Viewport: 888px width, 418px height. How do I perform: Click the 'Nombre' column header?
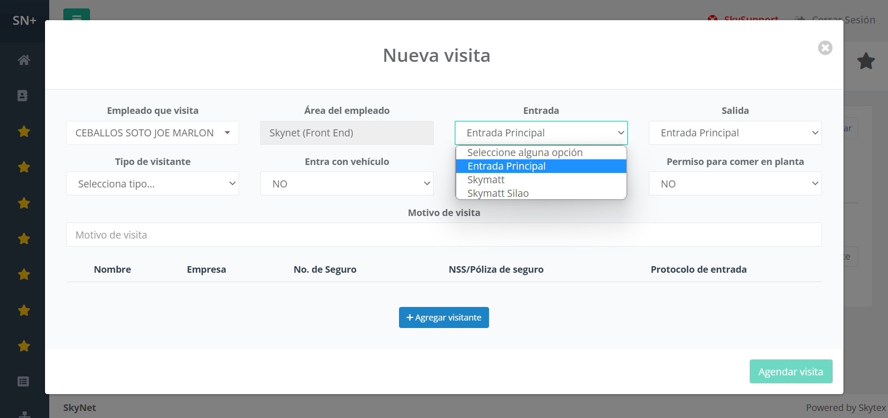pos(113,269)
